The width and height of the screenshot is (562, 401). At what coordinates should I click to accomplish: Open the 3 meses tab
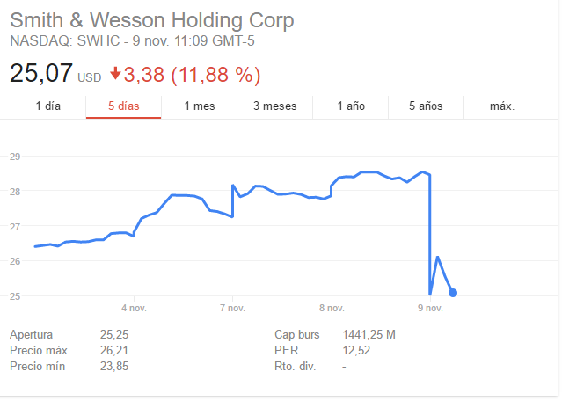[x=274, y=106]
